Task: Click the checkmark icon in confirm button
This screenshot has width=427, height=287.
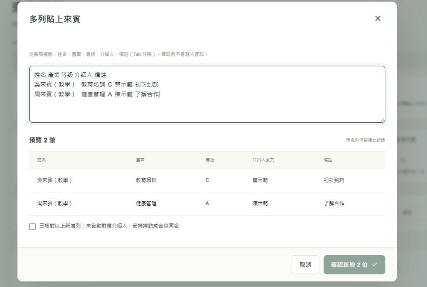Action: (x=375, y=264)
